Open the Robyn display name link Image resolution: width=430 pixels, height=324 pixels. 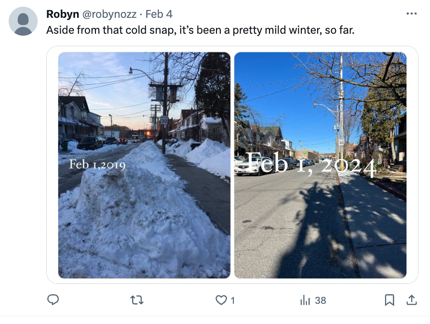pyautogui.click(x=63, y=14)
